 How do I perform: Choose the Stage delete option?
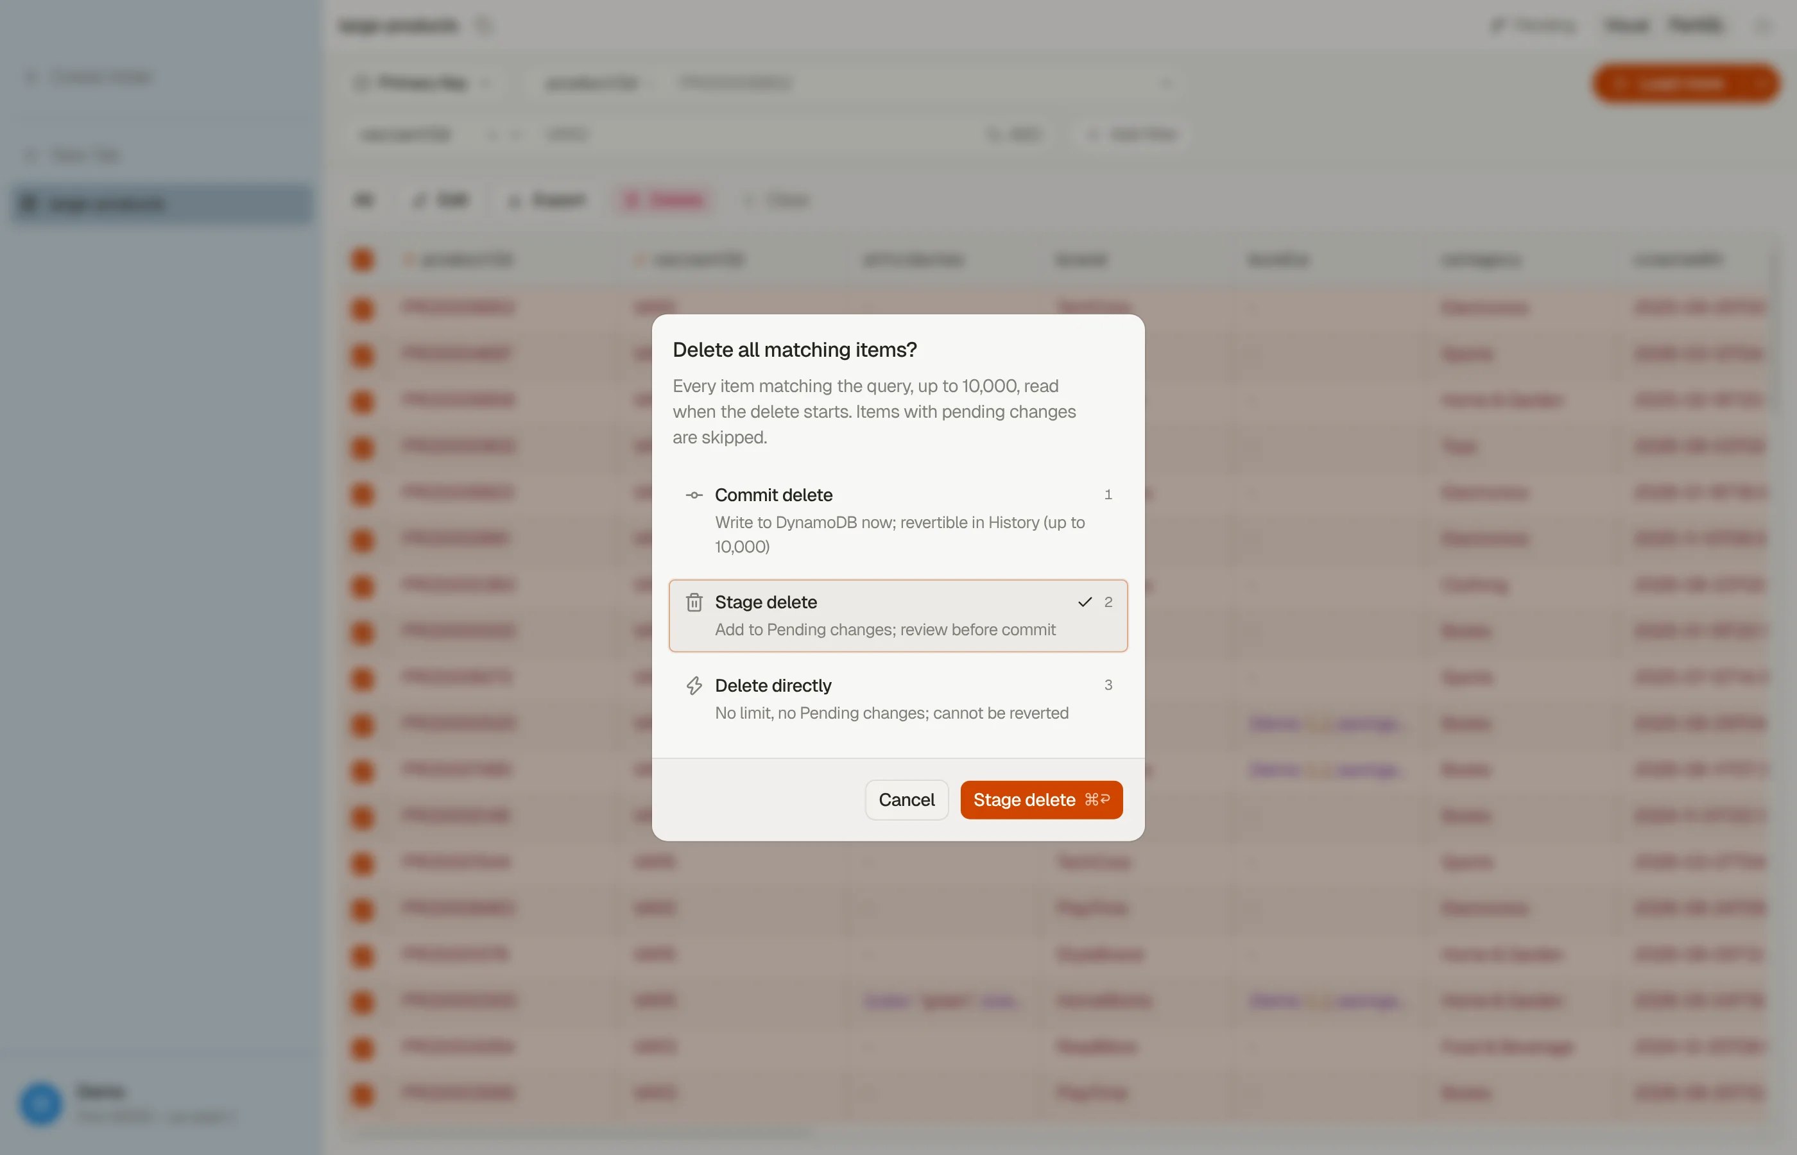898,615
